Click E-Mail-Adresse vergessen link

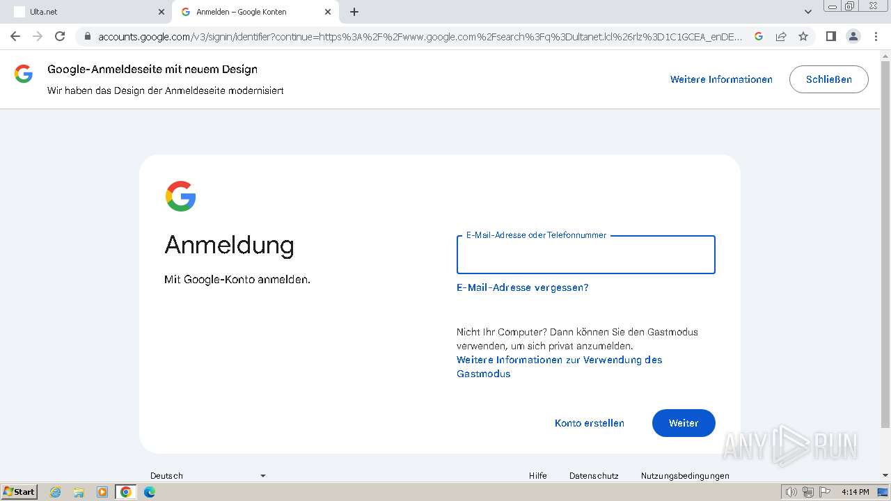coord(523,287)
